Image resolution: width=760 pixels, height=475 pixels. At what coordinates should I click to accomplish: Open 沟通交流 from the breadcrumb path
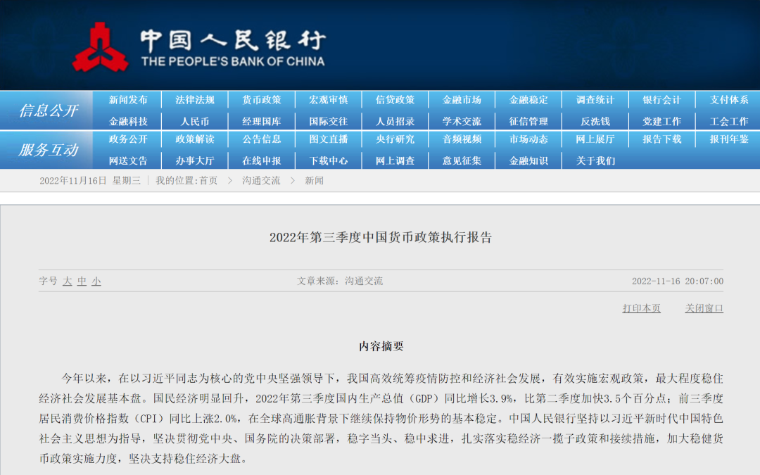click(260, 180)
